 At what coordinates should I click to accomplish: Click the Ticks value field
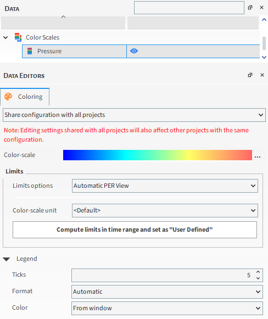[x=162, y=275]
